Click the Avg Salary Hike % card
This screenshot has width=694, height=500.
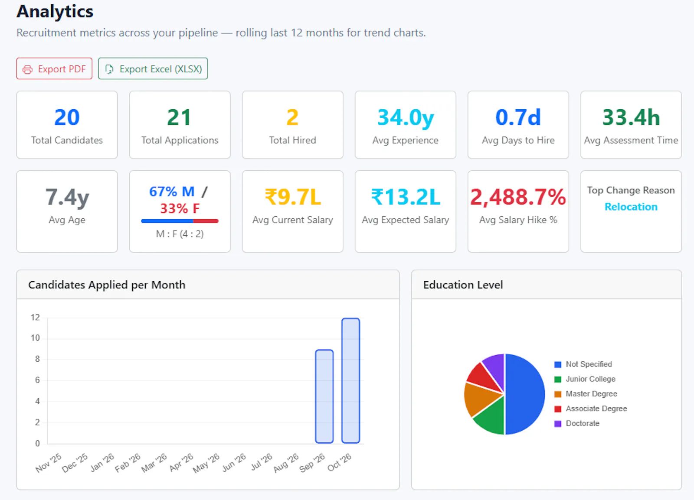pyautogui.click(x=518, y=211)
